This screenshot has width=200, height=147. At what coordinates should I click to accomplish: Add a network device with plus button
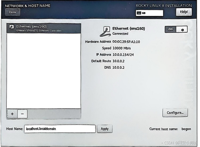pyautogui.click(x=12, y=114)
